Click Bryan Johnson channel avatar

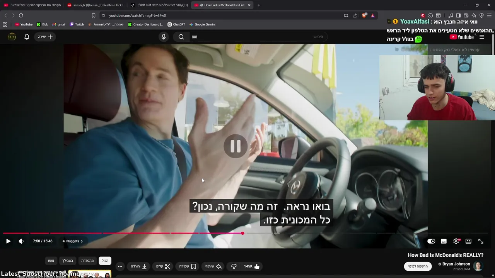point(478,266)
